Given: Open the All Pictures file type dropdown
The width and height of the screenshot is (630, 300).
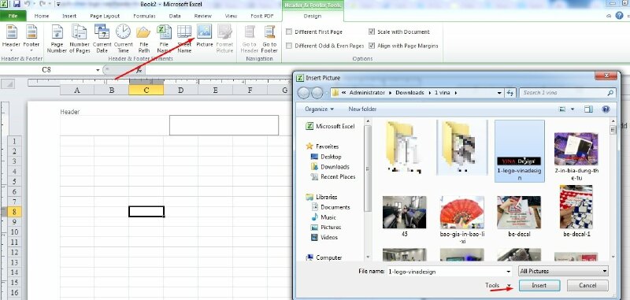Looking at the screenshot, I should [563, 272].
